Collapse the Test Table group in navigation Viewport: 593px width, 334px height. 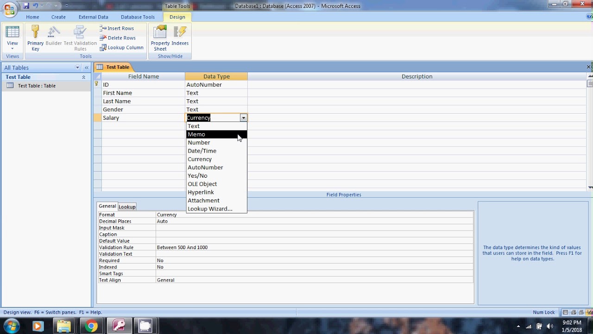[x=84, y=77]
